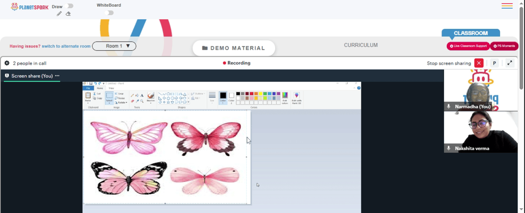The width and height of the screenshot is (525, 213).
Task: Select the eraser icon under Draw
Action: click(x=68, y=14)
